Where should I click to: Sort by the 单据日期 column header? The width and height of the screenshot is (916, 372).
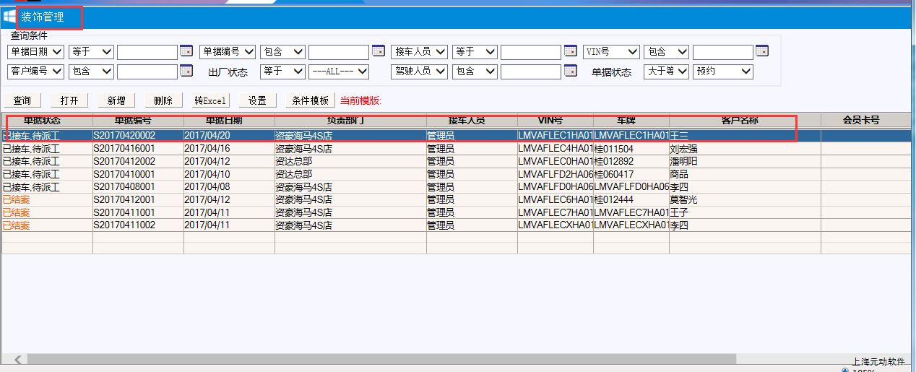click(229, 121)
